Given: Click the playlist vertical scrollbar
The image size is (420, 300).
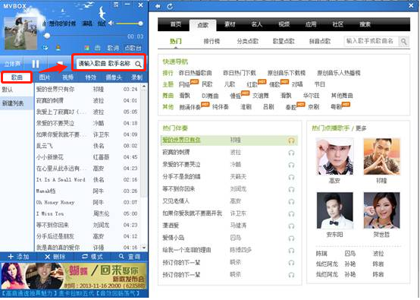Looking at the screenshot, I should [144, 144].
